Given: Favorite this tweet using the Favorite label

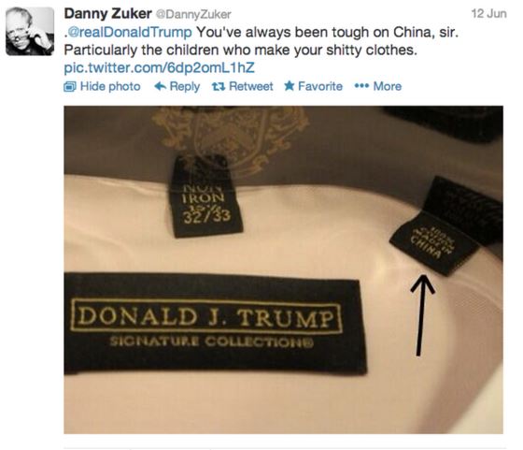Looking at the screenshot, I should (320, 86).
